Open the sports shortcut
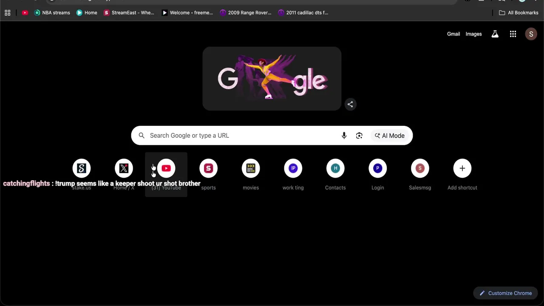Screen dimensions: 544x306 208,174
